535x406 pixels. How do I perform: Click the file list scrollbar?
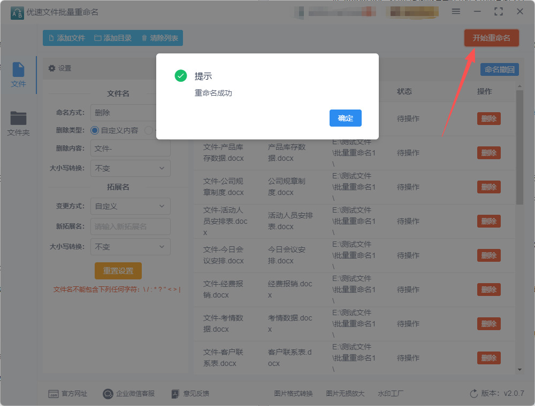coord(519,147)
